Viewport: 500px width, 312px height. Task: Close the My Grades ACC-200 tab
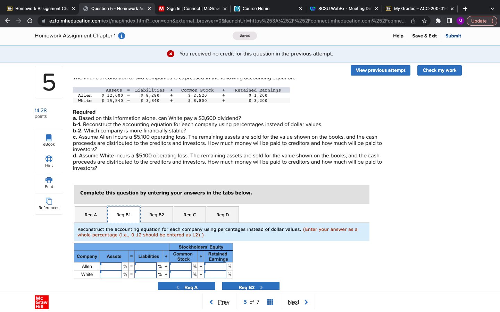[452, 9]
